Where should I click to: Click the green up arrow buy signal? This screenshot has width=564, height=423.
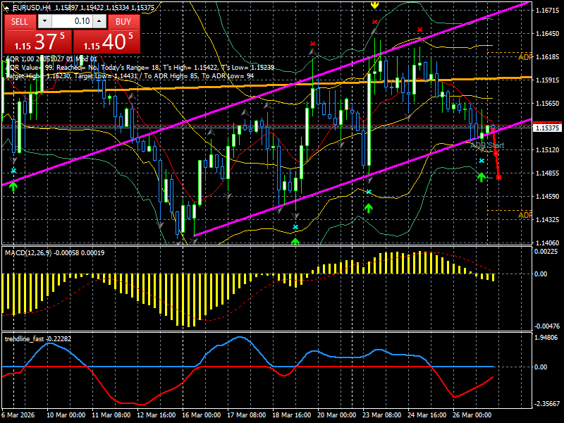[367, 209]
